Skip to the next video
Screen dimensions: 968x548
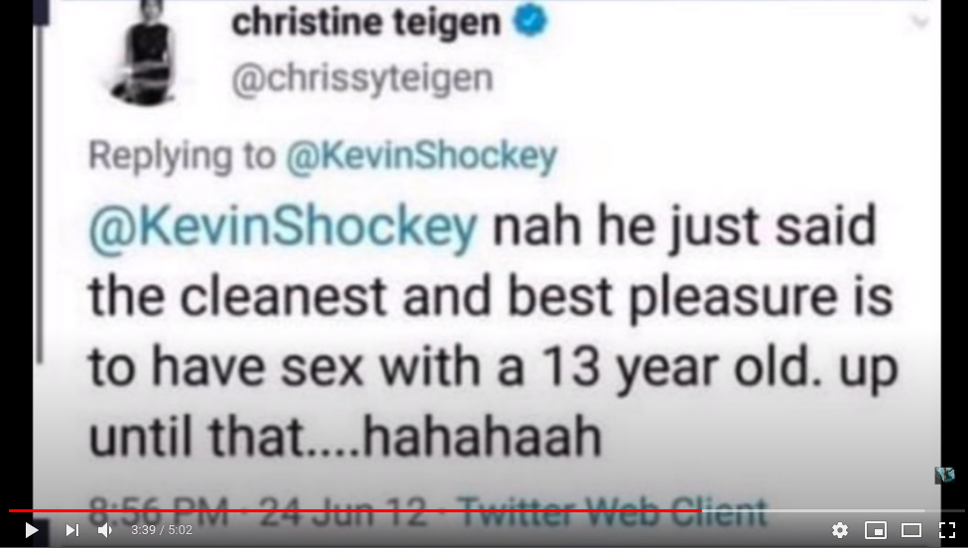pyautogui.click(x=72, y=530)
